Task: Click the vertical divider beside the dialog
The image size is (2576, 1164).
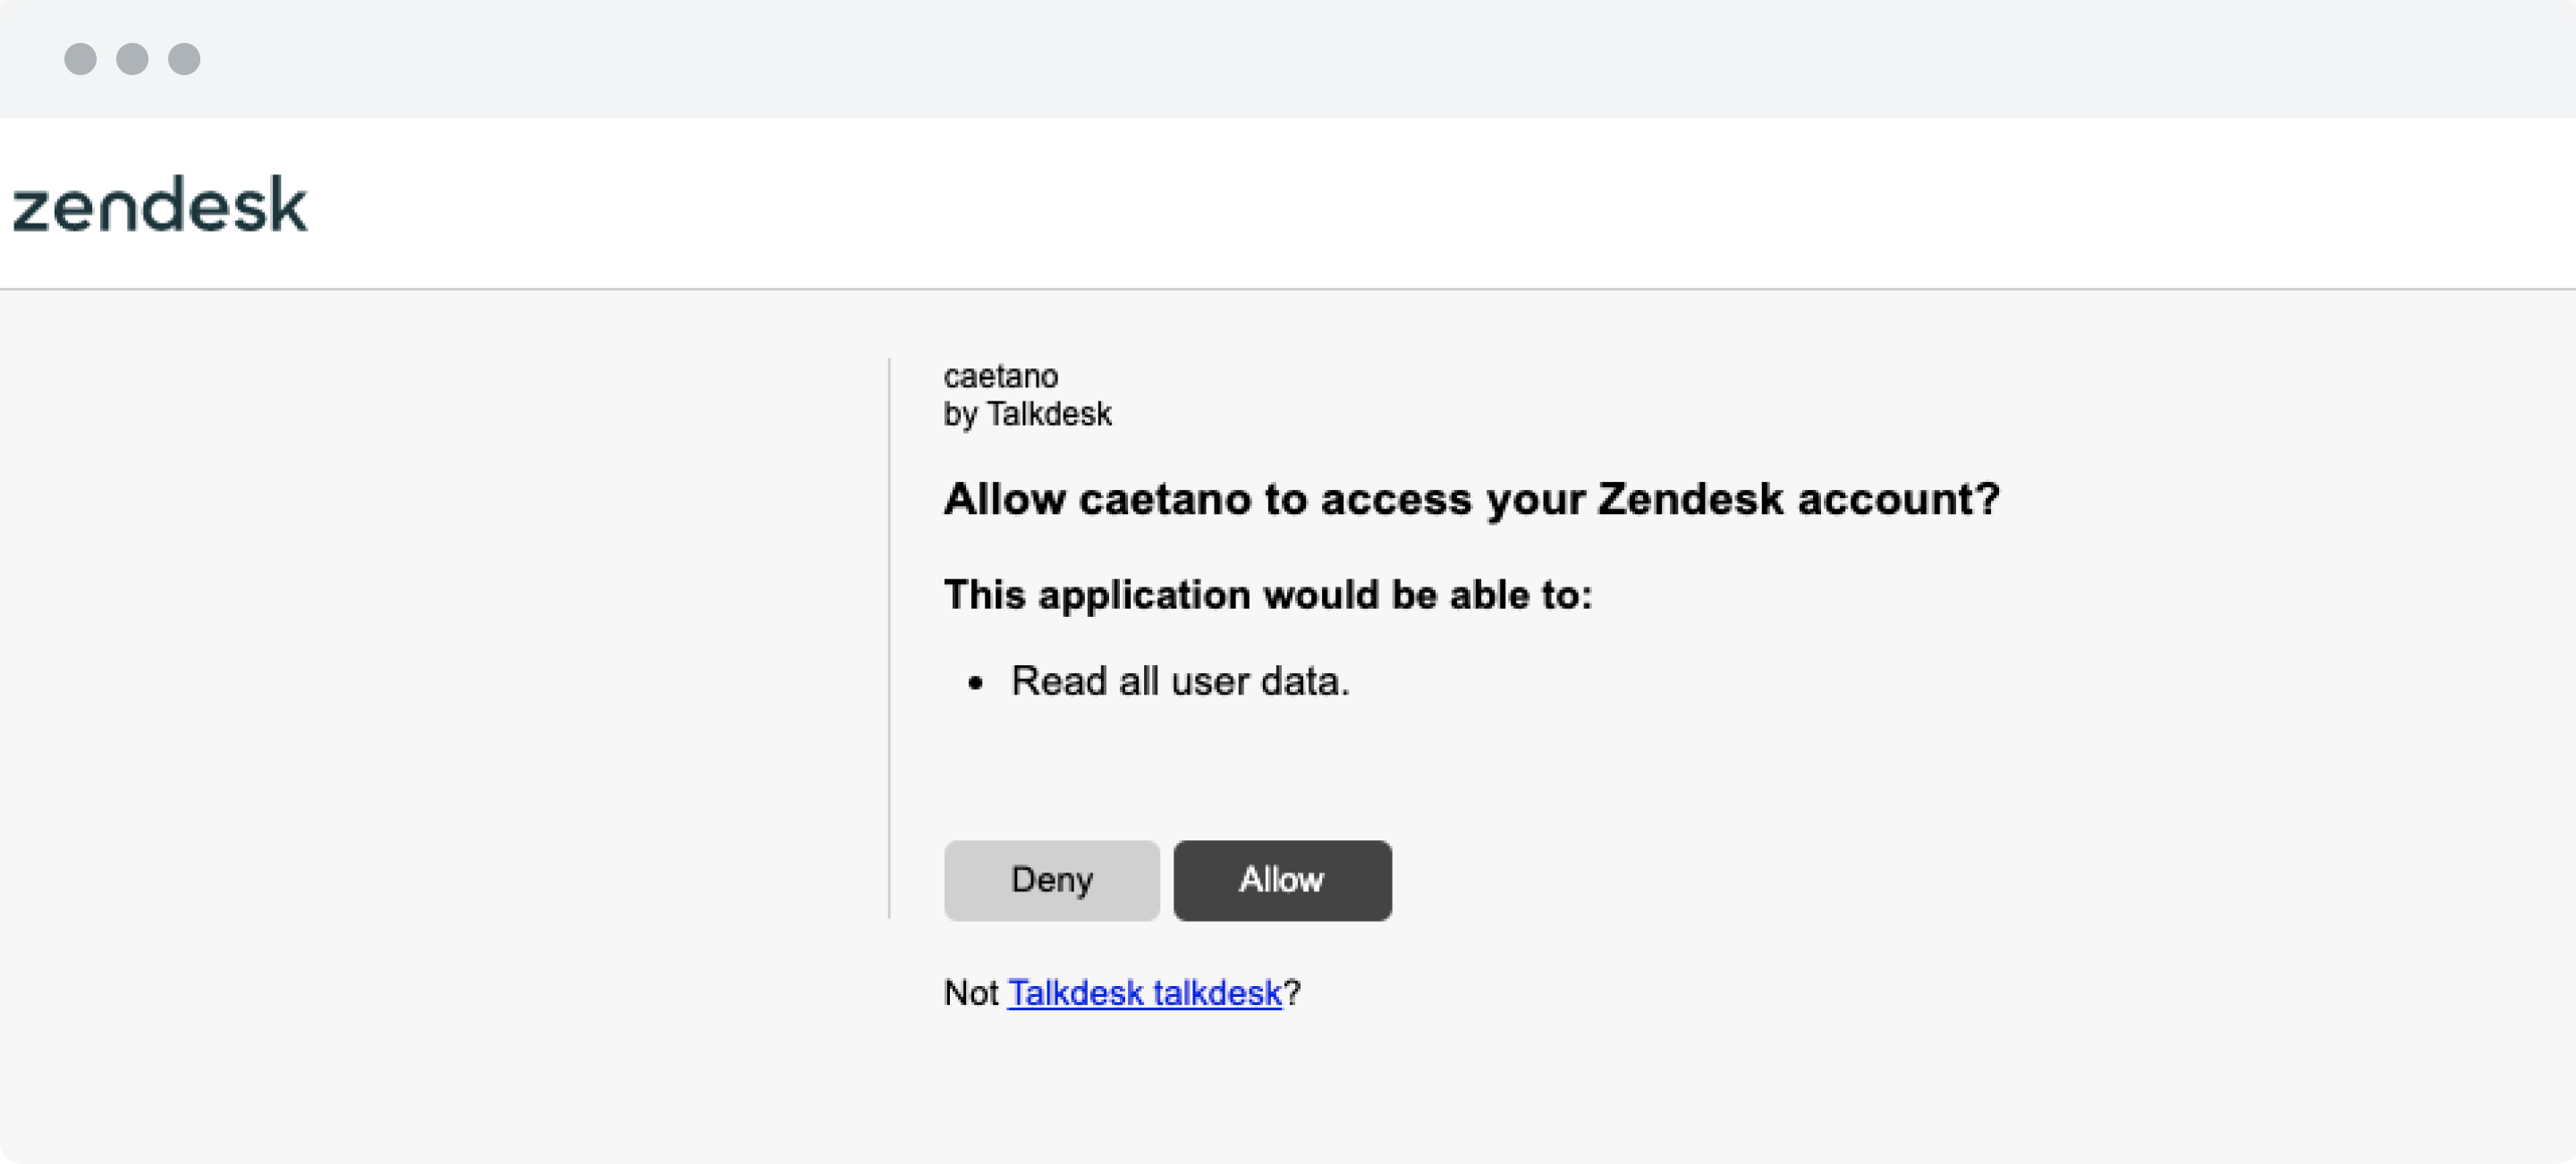Action: (889, 637)
